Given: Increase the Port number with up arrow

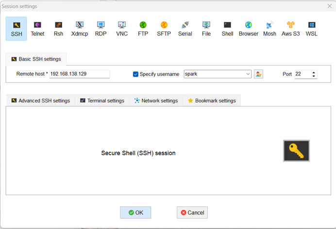Looking at the screenshot, I should pyautogui.click(x=314, y=72).
